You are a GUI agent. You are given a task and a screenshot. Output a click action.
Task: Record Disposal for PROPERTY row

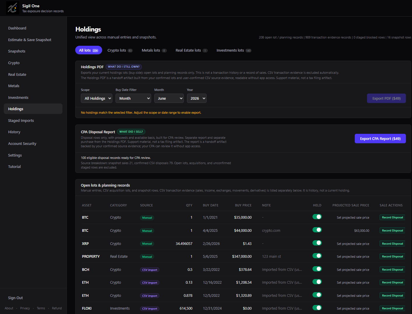[x=392, y=257]
